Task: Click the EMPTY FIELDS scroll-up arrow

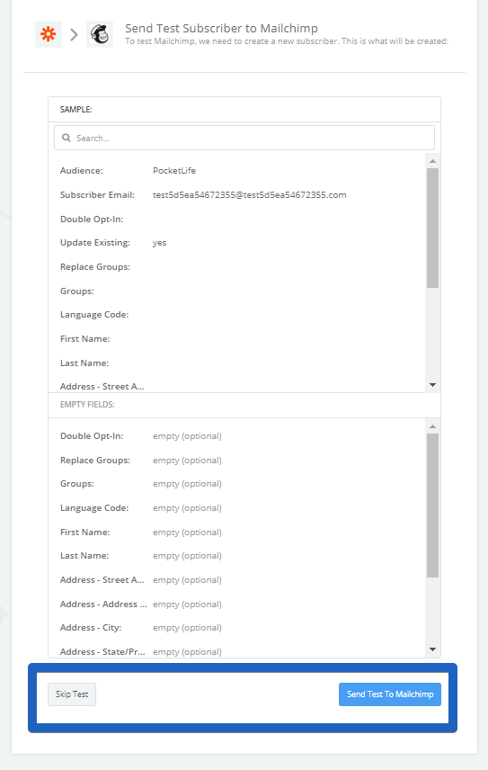Action: pyautogui.click(x=432, y=426)
